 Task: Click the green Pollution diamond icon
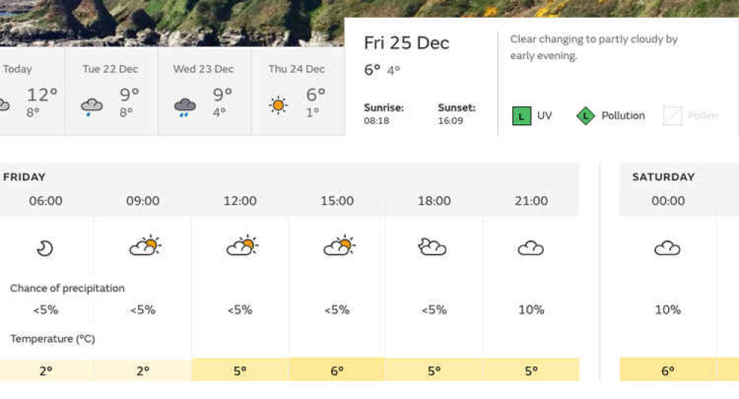point(585,116)
